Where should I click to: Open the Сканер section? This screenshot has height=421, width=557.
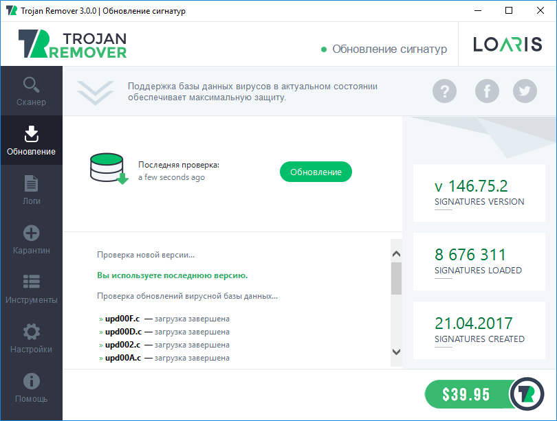tap(31, 91)
